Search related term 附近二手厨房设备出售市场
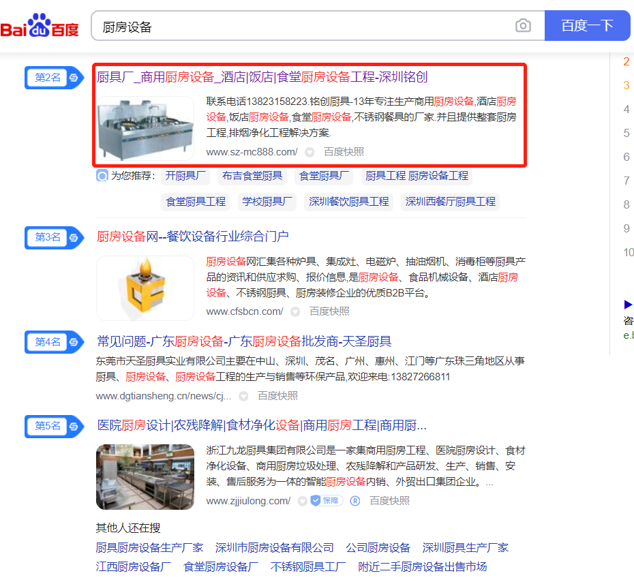634x582 pixels. (x=423, y=567)
